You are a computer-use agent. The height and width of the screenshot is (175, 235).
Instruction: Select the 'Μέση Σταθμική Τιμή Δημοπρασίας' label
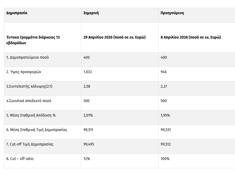click(37, 130)
